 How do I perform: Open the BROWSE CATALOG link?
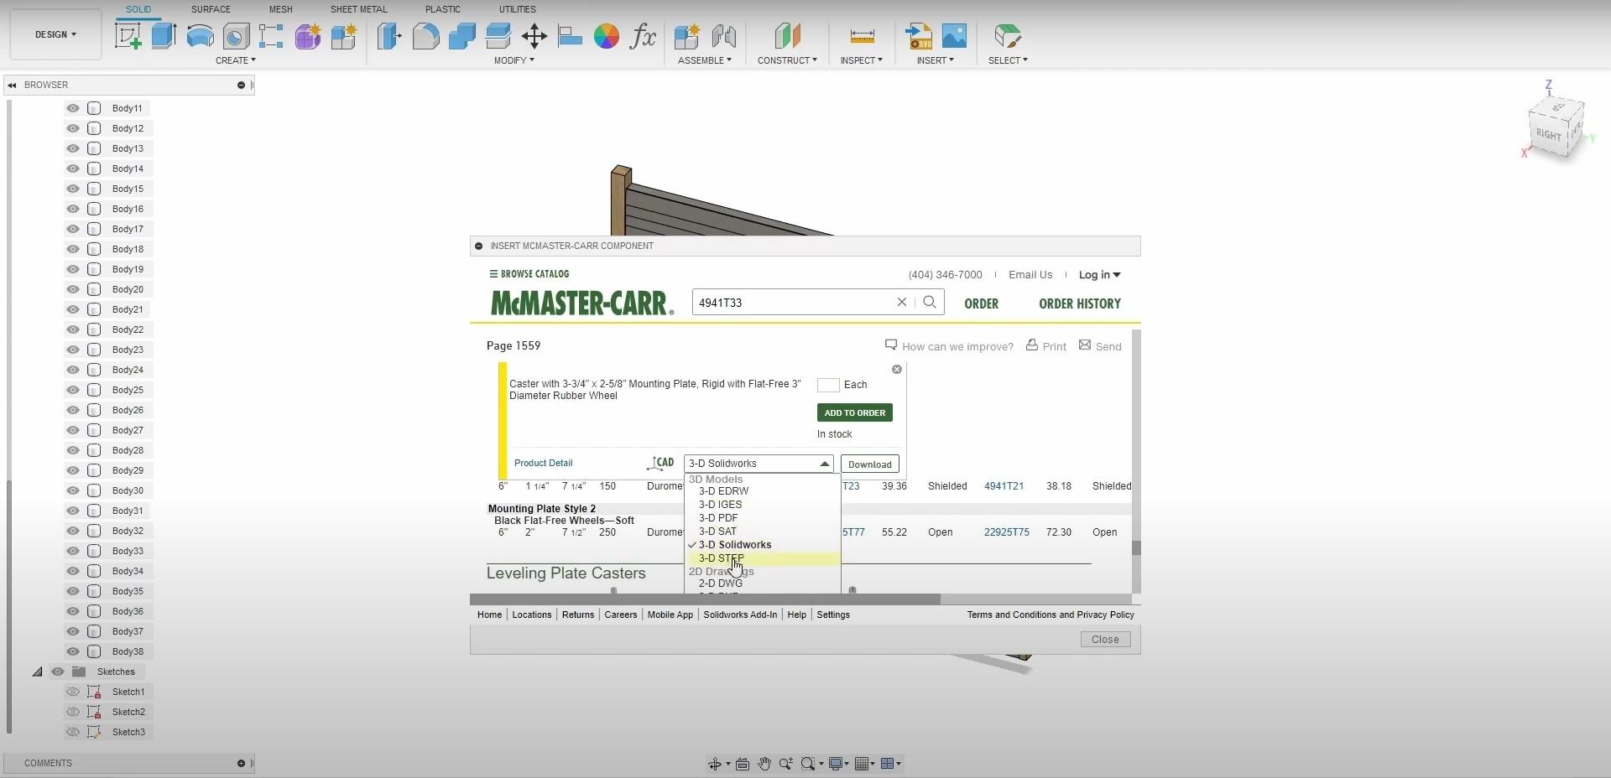pos(529,274)
